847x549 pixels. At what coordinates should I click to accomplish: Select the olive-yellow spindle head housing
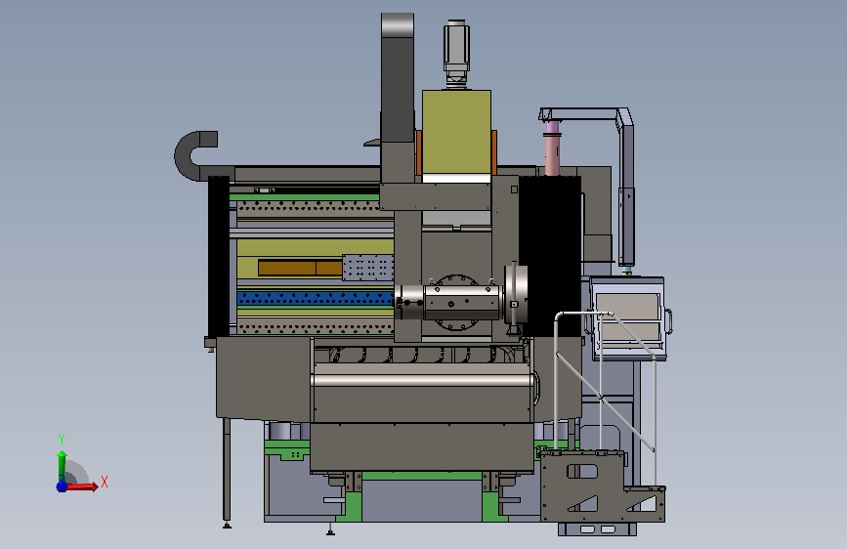(x=456, y=132)
